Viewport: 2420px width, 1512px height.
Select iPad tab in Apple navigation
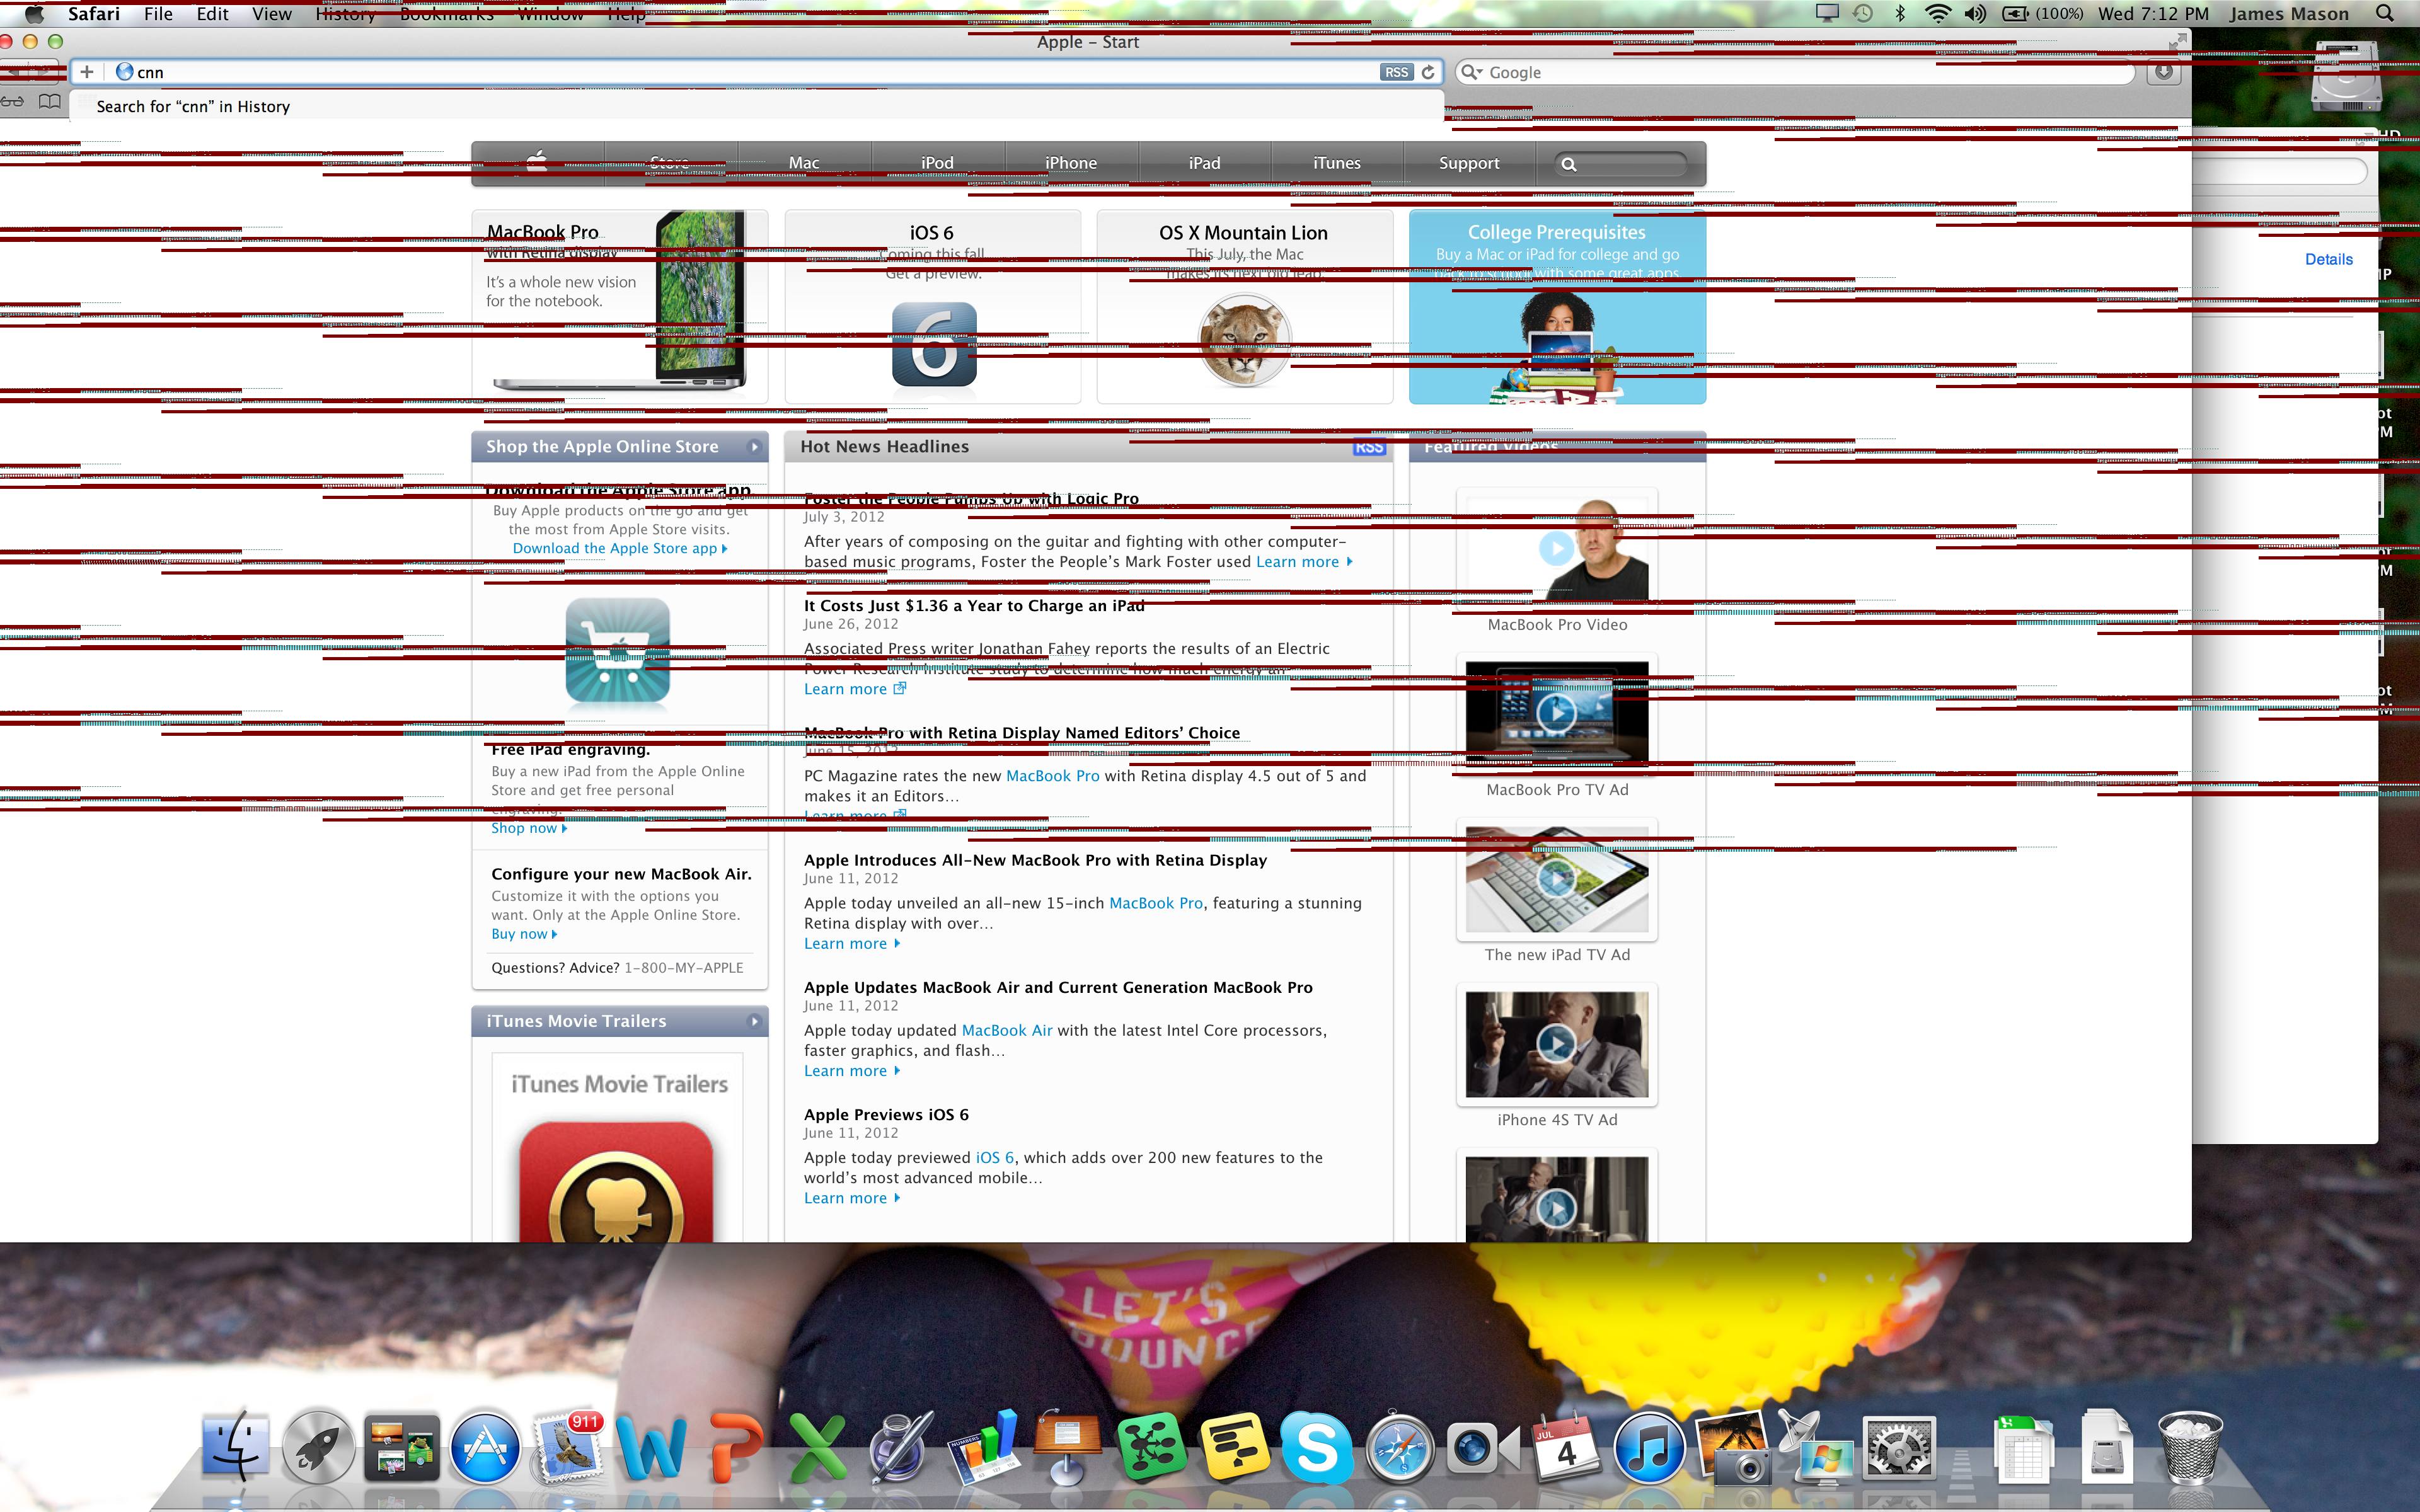tap(1204, 163)
